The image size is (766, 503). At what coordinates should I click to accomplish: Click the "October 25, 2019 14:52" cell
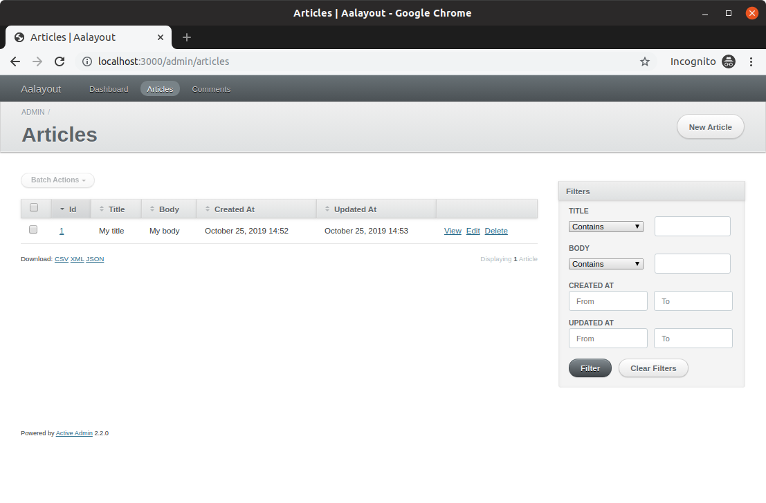247,231
